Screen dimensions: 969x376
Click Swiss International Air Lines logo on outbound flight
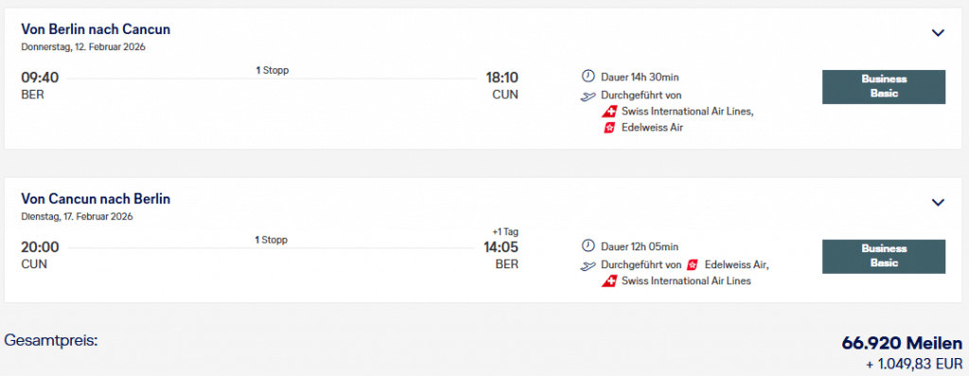point(610,111)
